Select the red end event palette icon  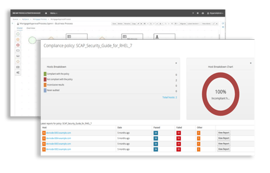point(18,45)
